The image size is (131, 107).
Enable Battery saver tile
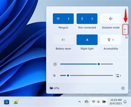click(63, 40)
